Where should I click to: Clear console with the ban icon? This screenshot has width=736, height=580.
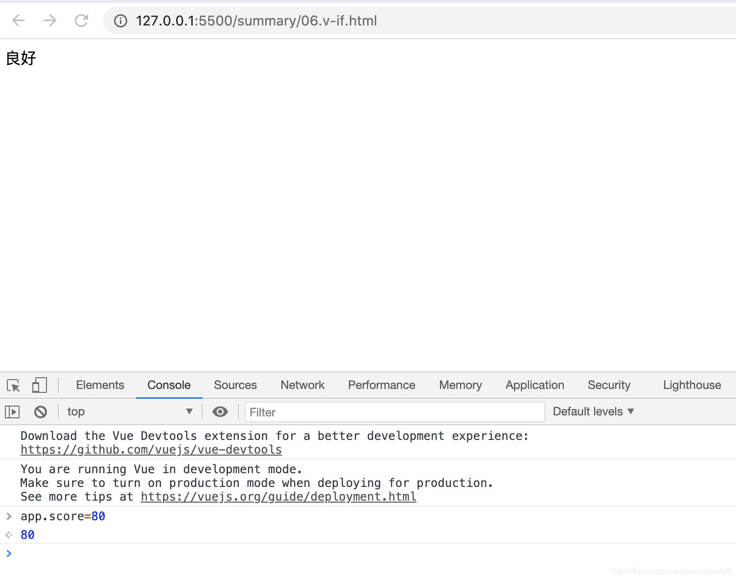[41, 412]
